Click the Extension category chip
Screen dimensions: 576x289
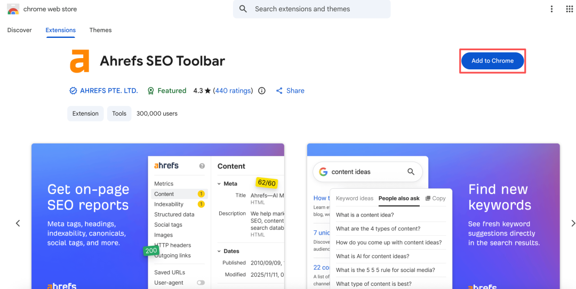coord(86,114)
